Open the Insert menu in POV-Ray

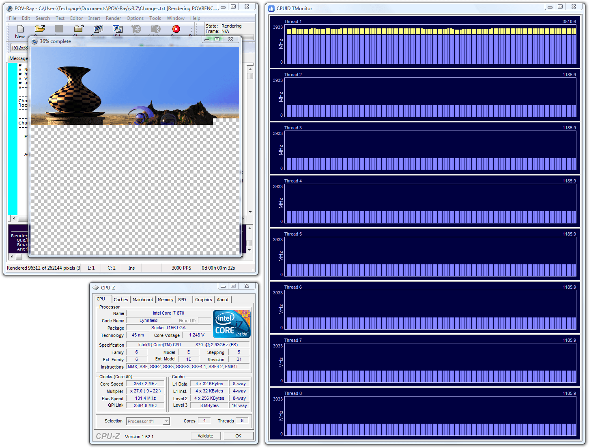click(x=94, y=18)
